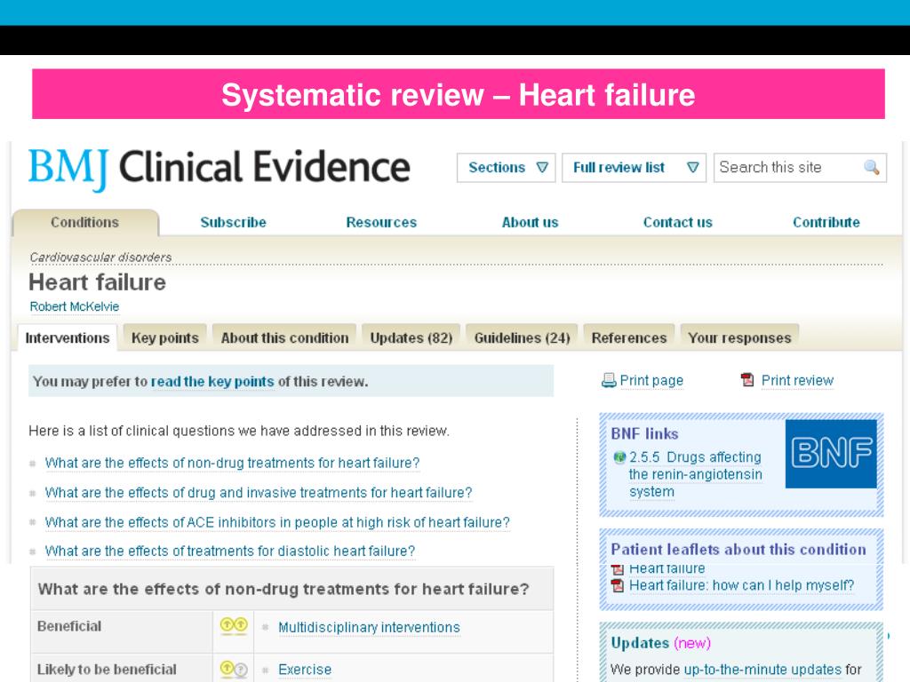Click PDF icon beside 'Heart failure: how can I help myself?'
Screen dimensions: 910x682
coord(618,586)
